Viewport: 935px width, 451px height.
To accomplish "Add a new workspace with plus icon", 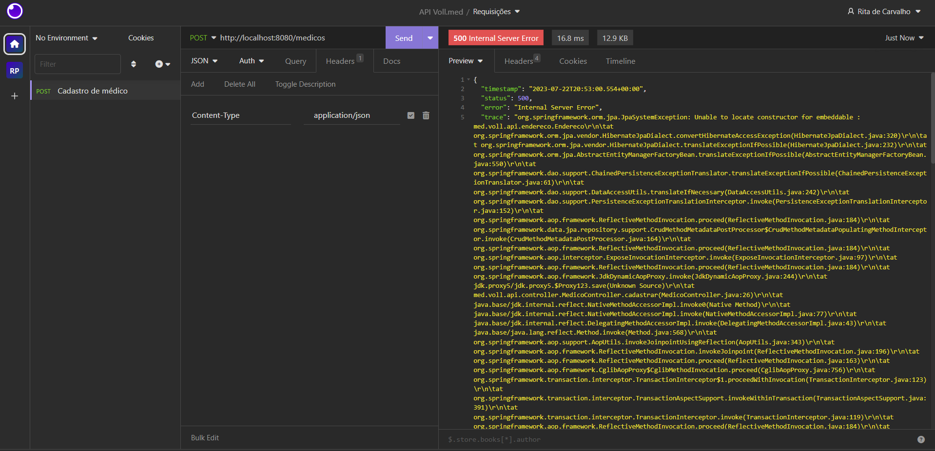I will [15, 96].
